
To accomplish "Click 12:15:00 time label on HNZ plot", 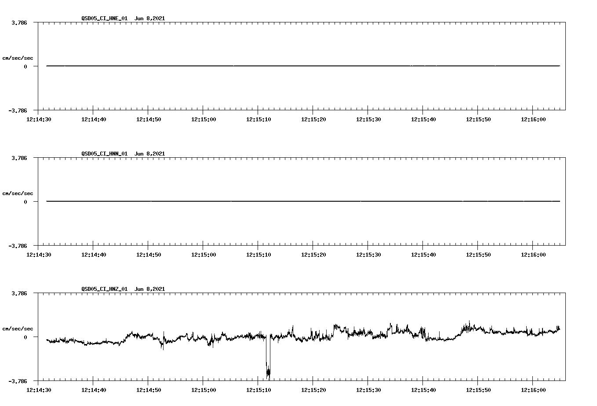I will pyautogui.click(x=203, y=390).
